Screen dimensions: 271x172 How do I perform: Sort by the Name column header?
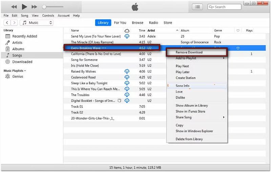coord(75,30)
